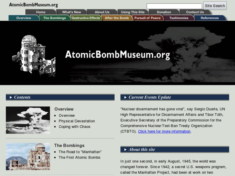
Task: Follow the Click here for more information link
Action: (164, 131)
